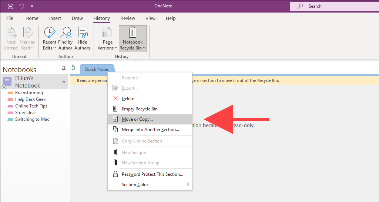Click the Recent Edits clock icon
This screenshot has width=379, height=202.
pyautogui.click(x=50, y=32)
